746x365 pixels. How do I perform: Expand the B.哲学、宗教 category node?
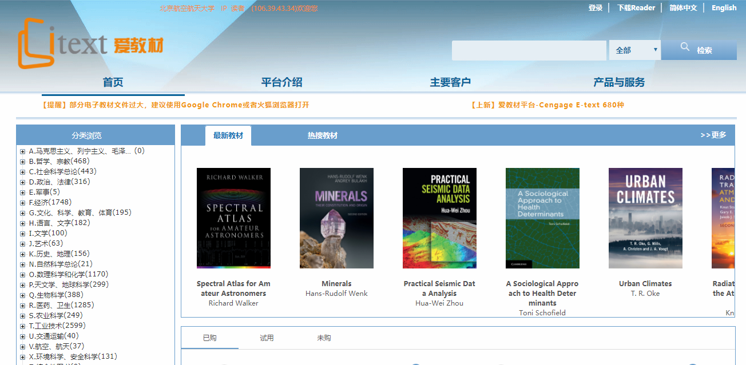coord(23,162)
